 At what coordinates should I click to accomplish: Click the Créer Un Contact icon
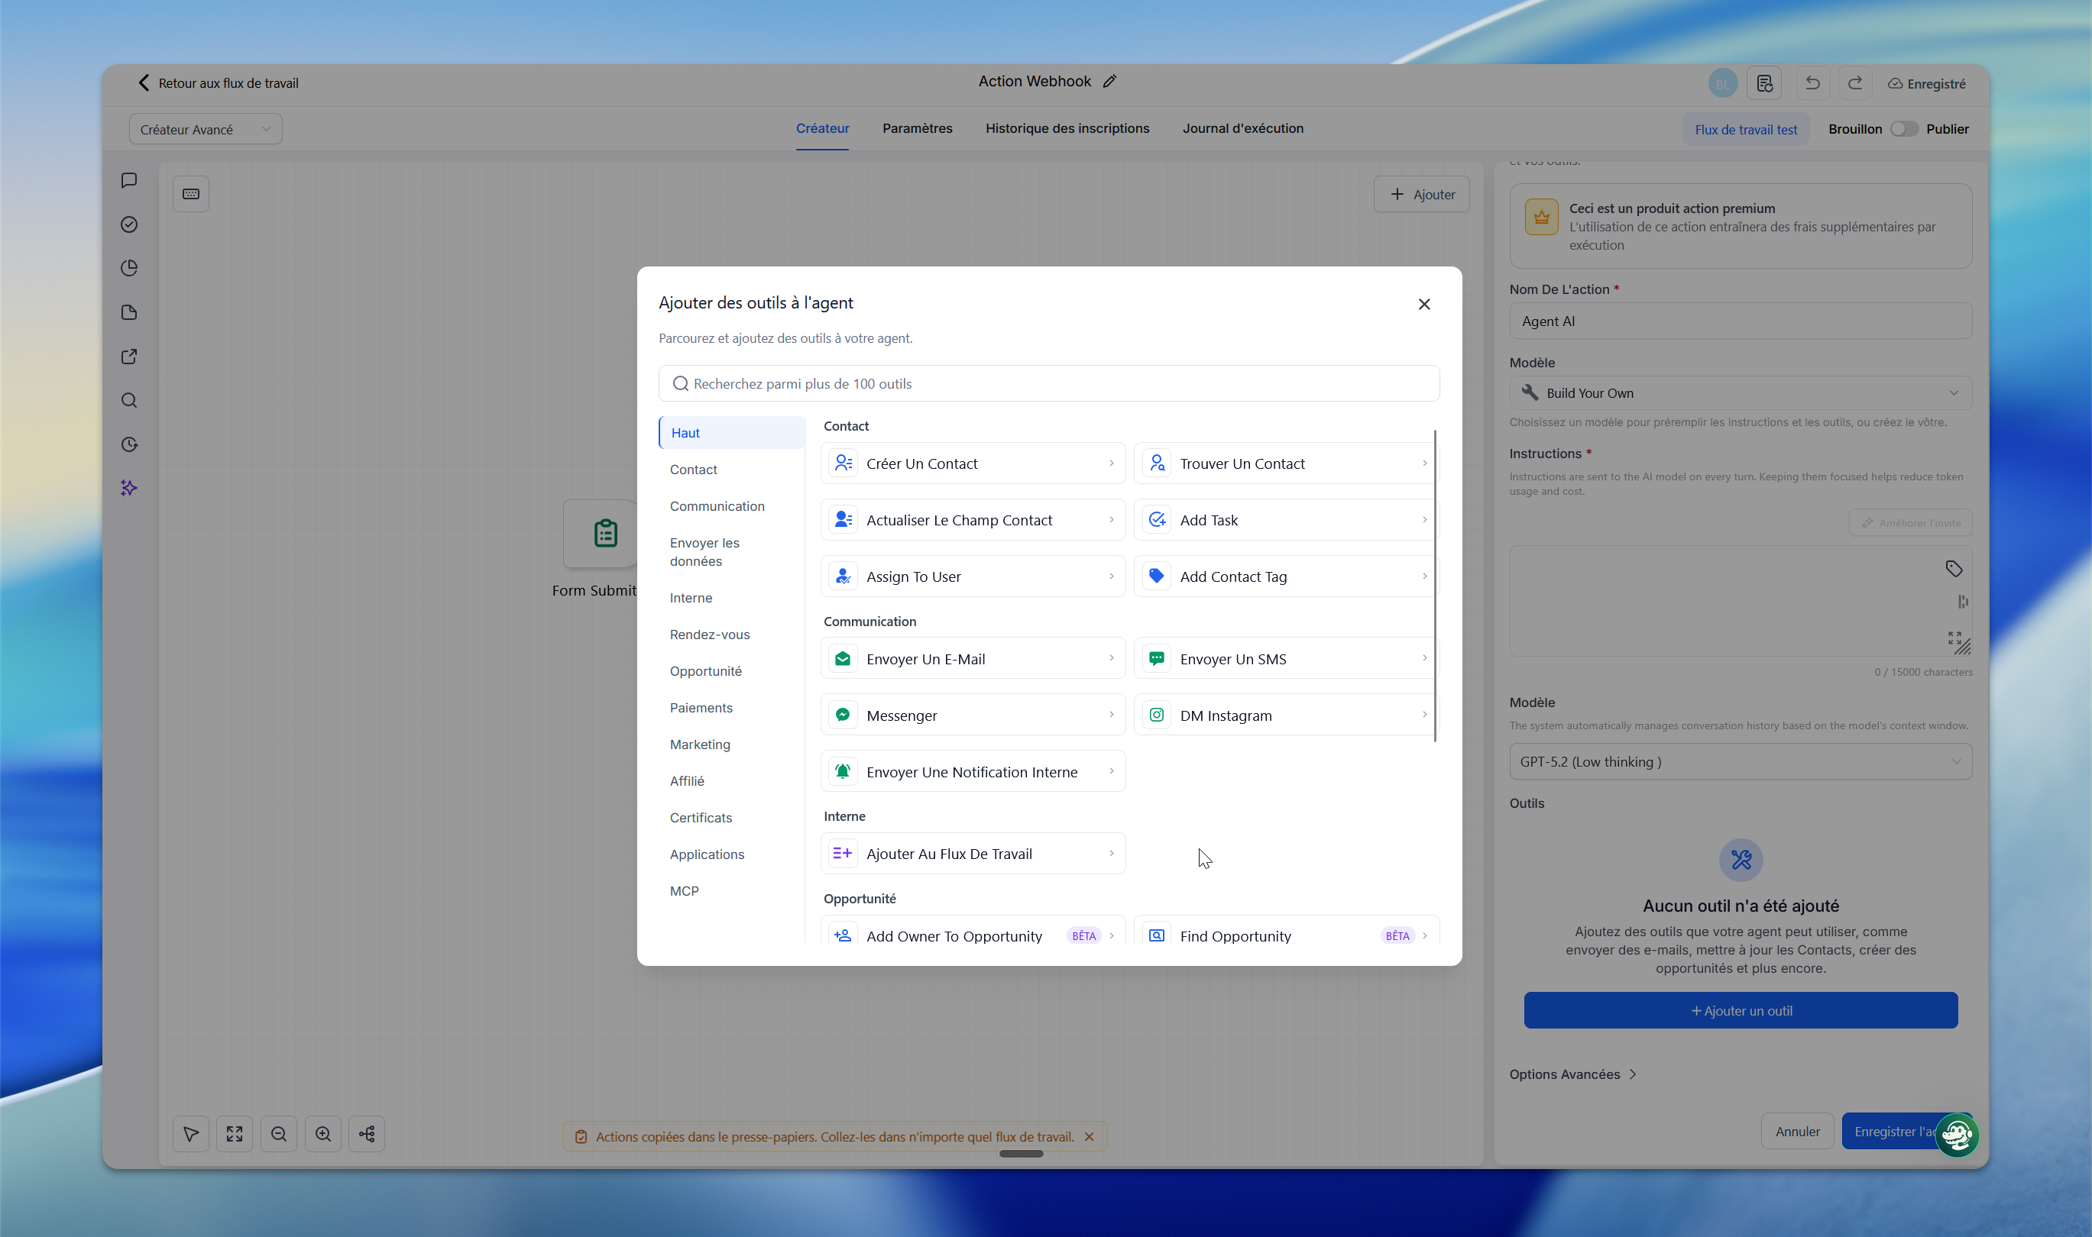(x=844, y=463)
